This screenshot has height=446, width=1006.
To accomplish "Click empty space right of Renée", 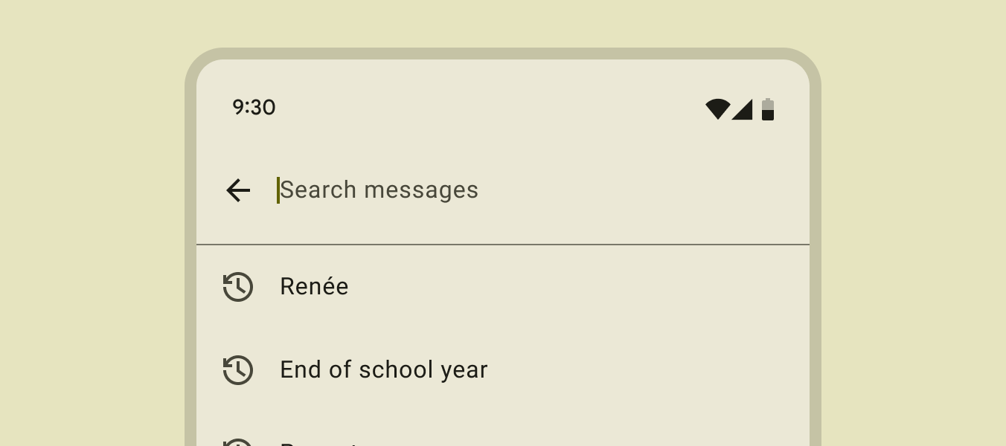I will coord(595,287).
